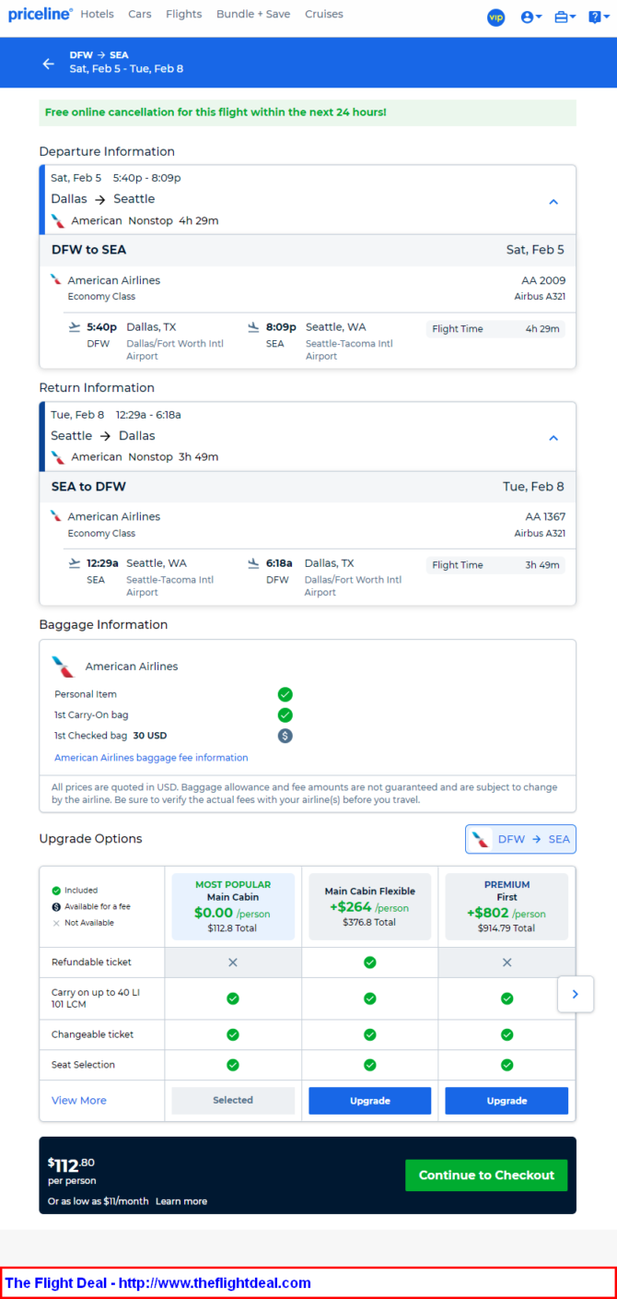This screenshot has height=1299, width=617.
Task: Open the VIP badge icon
Action: pos(496,17)
